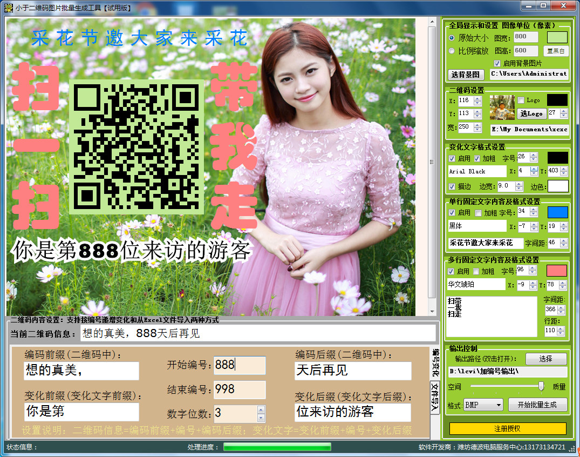
Task: Click the 采花节邀大家来采花 text field
Action: tap(486, 243)
